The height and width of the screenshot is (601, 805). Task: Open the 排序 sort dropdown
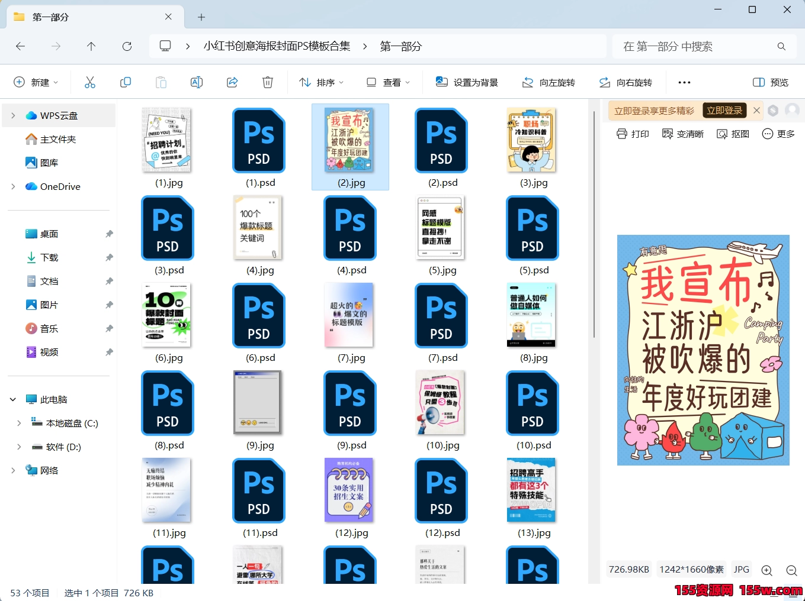[322, 82]
